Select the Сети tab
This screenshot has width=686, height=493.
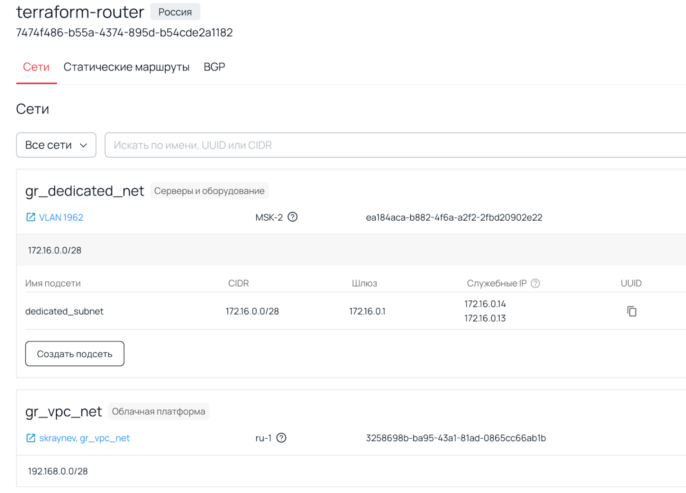tap(36, 67)
